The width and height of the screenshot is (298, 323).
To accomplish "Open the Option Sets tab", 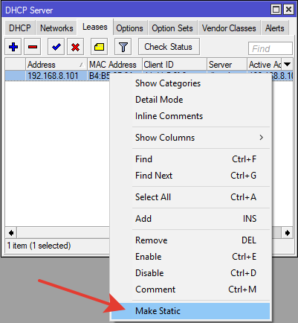I will click(172, 28).
